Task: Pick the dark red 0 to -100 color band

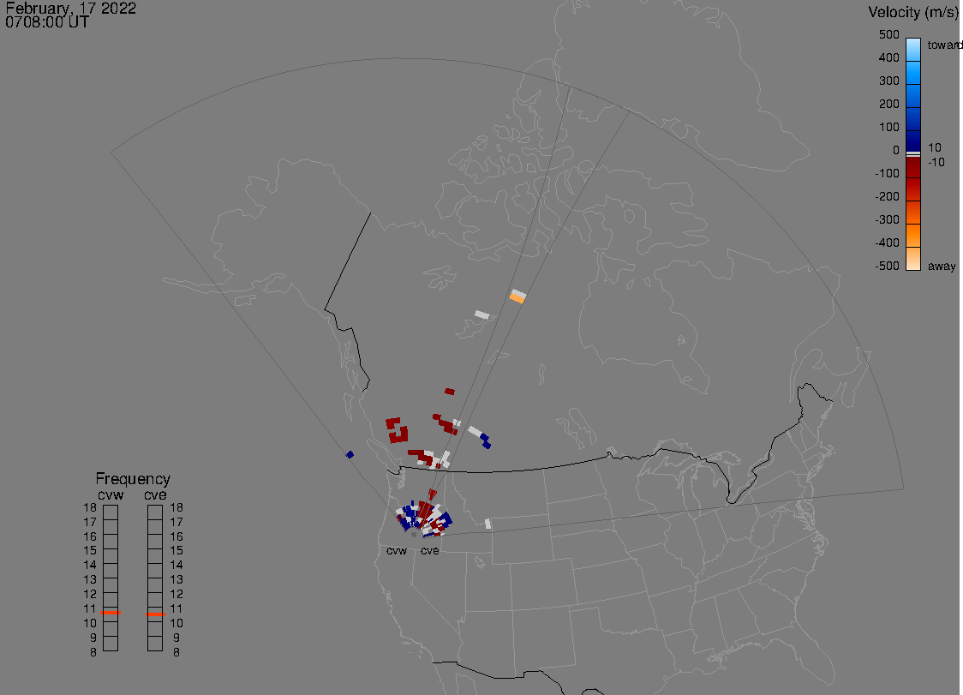Action: tap(913, 167)
